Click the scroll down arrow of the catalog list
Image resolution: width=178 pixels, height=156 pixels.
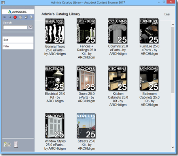tap(173, 147)
